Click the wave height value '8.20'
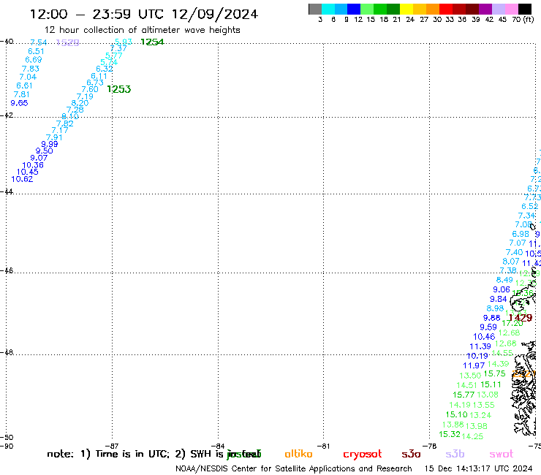The width and height of the screenshot is (541, 475). click(x=80, y=103)
